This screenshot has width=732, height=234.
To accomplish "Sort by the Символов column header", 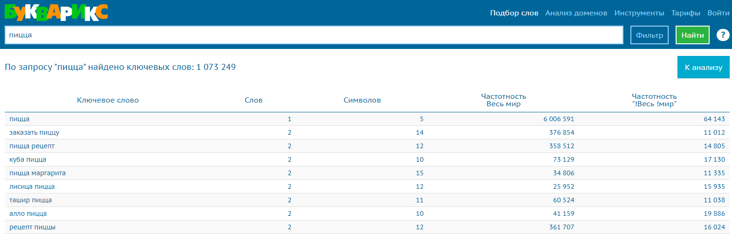I will [x=362, y=100].
